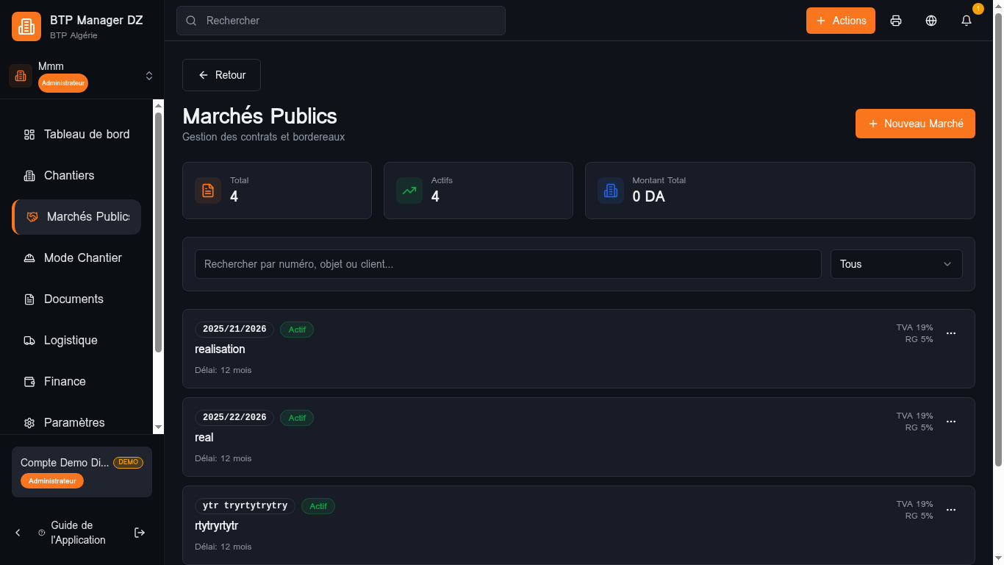This screenshot has width=1004, height=565.
Task: Click the search field for marchés
Action: [x=508, y=263]
